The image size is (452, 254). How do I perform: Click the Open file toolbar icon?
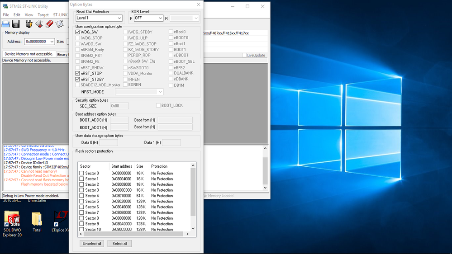(6, 24)
